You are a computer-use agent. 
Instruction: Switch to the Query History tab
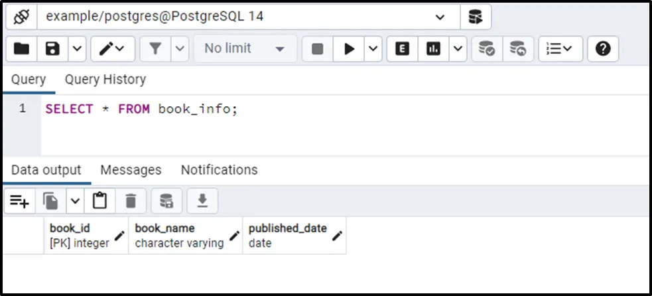pos(105,80)
